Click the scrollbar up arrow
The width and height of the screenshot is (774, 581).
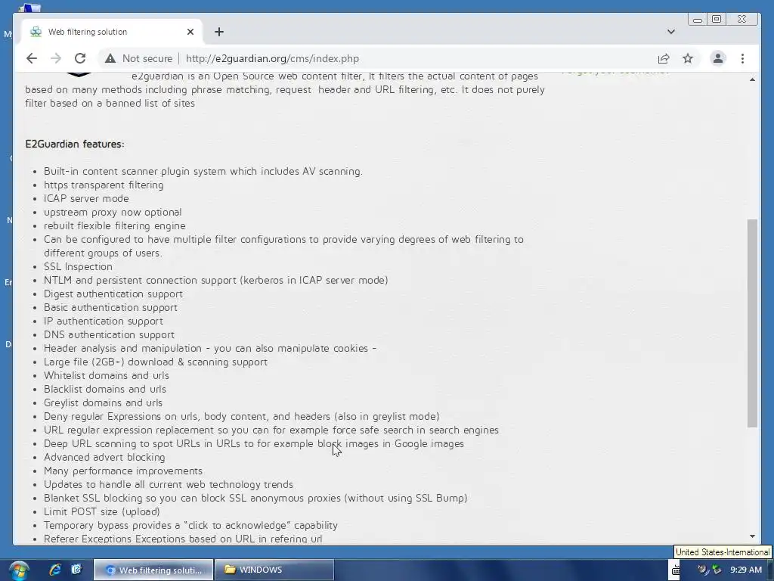click(x=752, y=79)
